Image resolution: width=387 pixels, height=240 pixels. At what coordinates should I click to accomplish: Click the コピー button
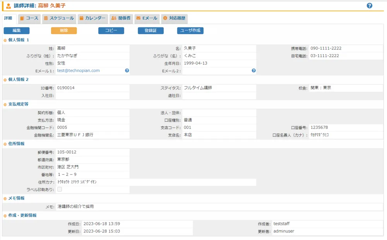click(x=111, y=31)
